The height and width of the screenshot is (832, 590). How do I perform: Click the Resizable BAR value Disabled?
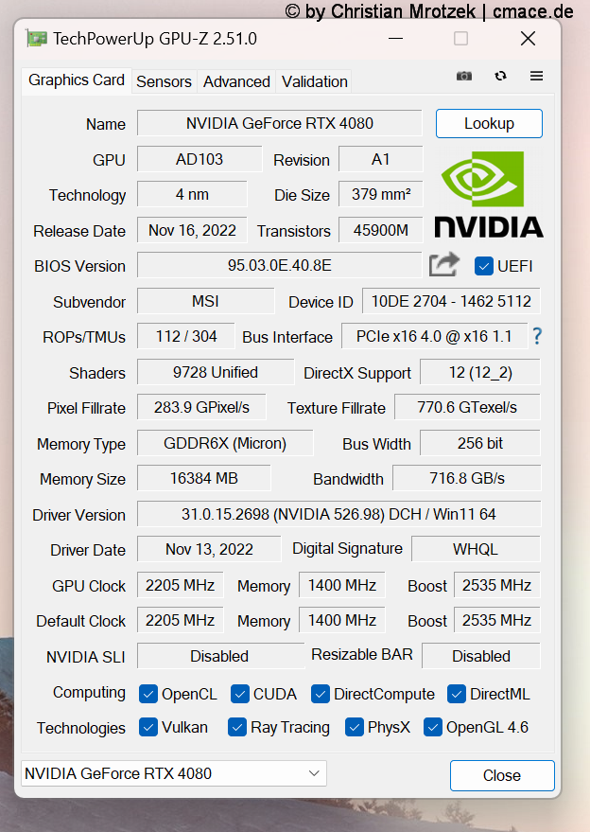pyautogui.click(x=481, y=656)
